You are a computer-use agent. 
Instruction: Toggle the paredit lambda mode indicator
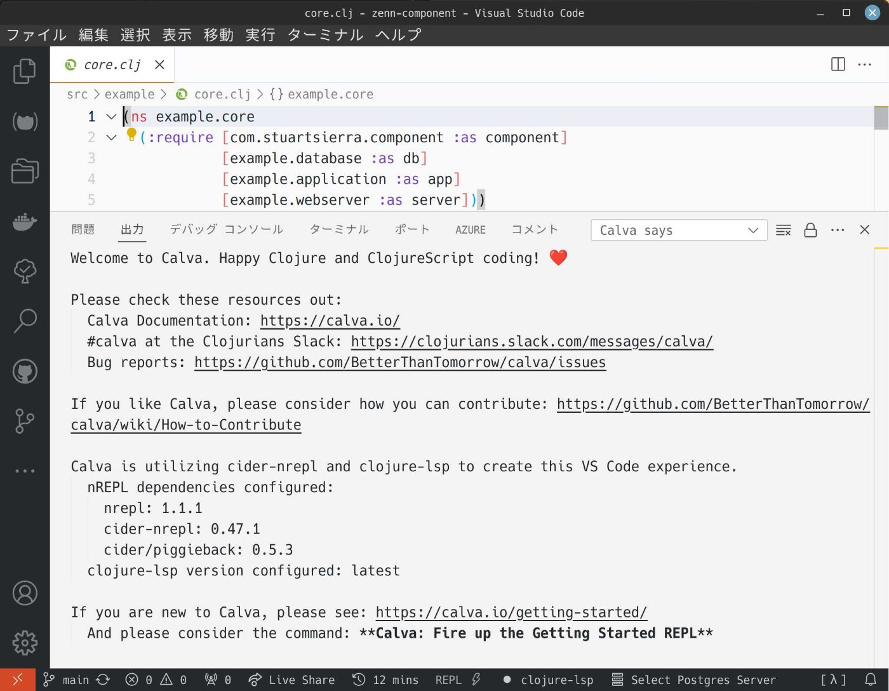click(x=833, y=680)
